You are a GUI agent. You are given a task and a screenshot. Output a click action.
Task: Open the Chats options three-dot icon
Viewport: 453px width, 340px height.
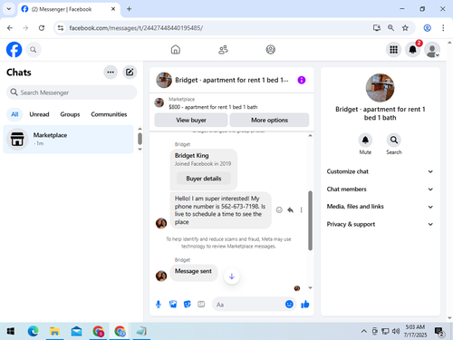[111, 73]
